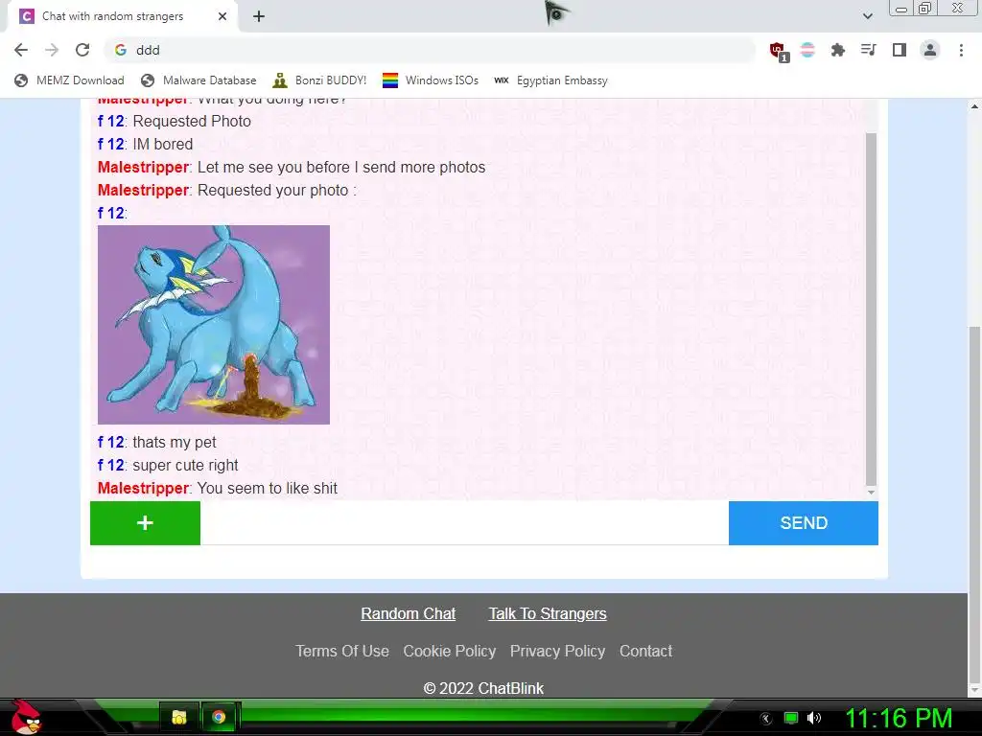Open the Malware Database bookmark
982x736 pixels.
pyautogui.click(x=199, y=80)
